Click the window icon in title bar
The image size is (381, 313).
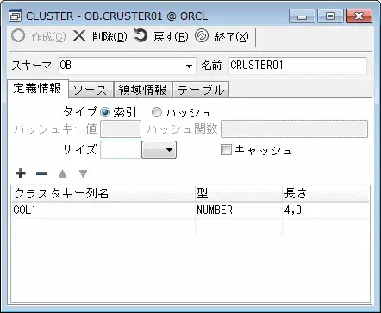point(15,16)
